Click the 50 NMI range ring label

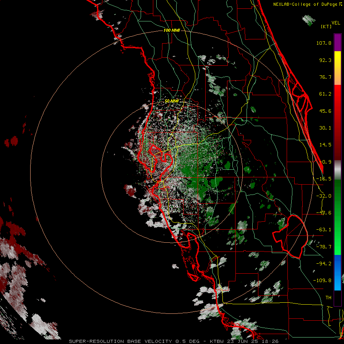coord(172,101)
